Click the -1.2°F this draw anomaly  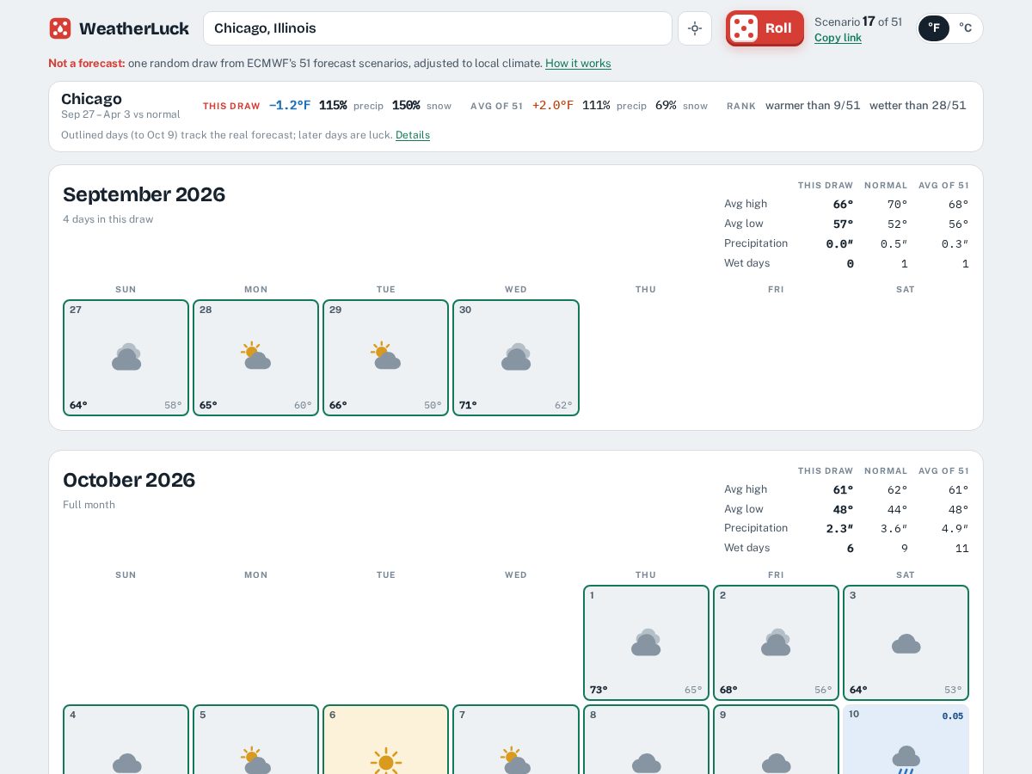pyautogui.click(x=290, y=105)
